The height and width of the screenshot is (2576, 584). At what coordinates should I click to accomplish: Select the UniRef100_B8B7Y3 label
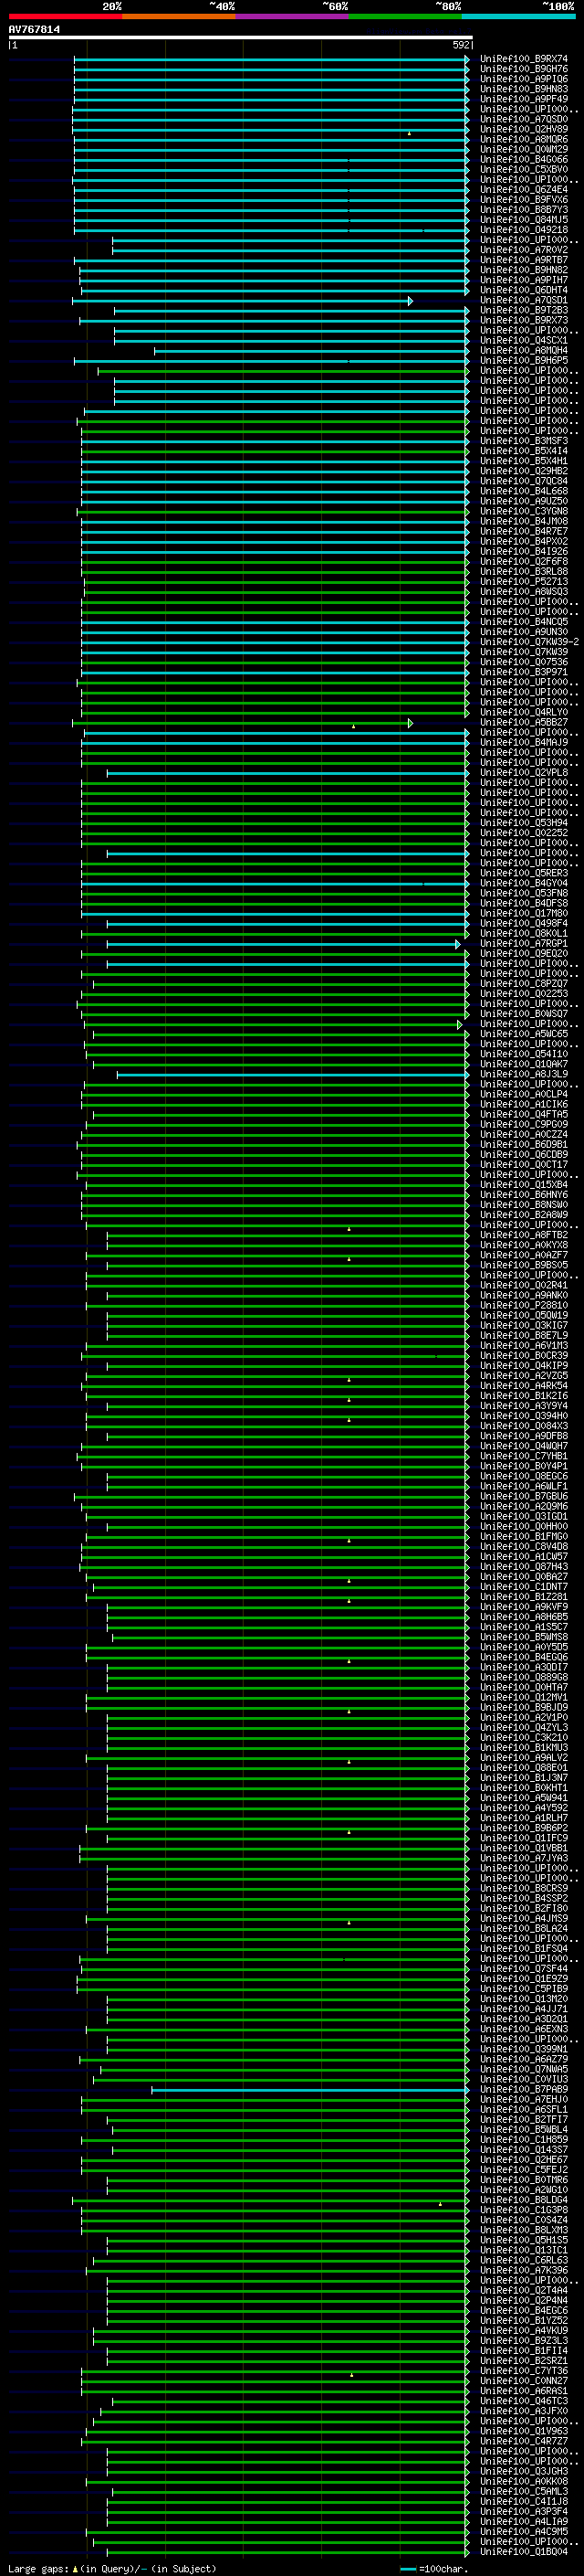524,210
